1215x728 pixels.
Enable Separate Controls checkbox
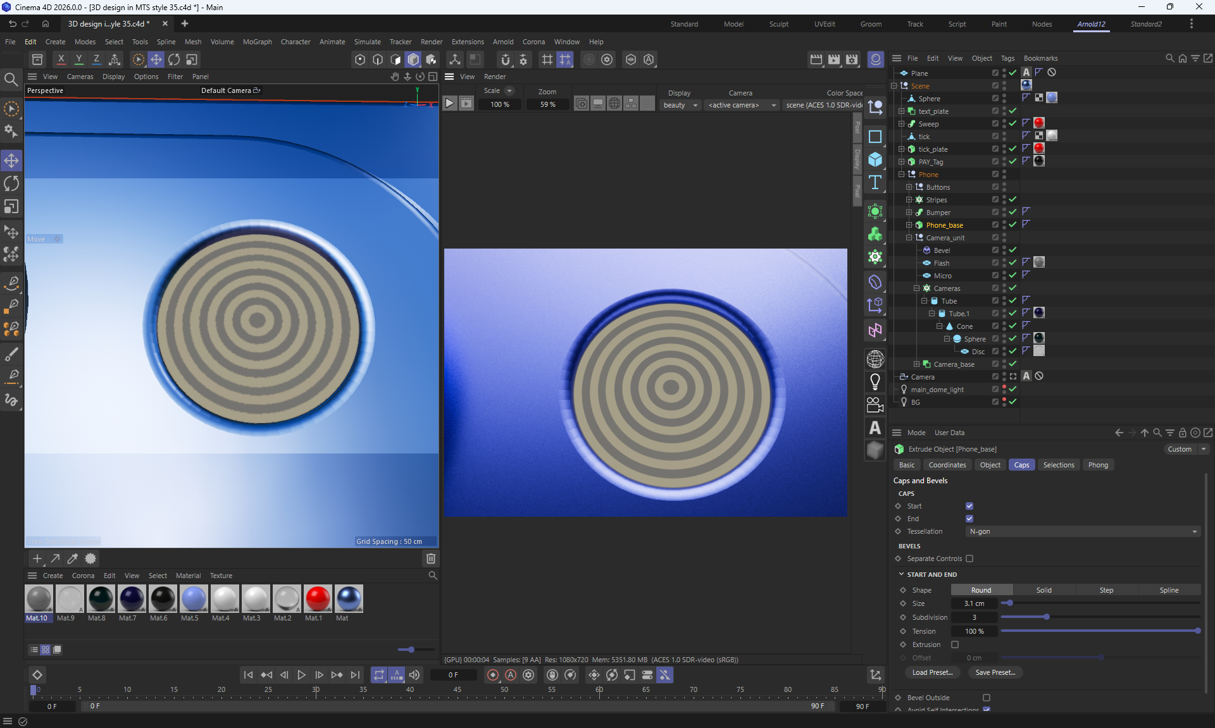(x=969, y=558)
